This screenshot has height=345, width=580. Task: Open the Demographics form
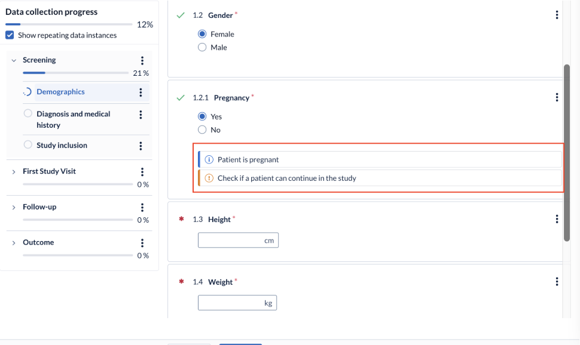60,91
